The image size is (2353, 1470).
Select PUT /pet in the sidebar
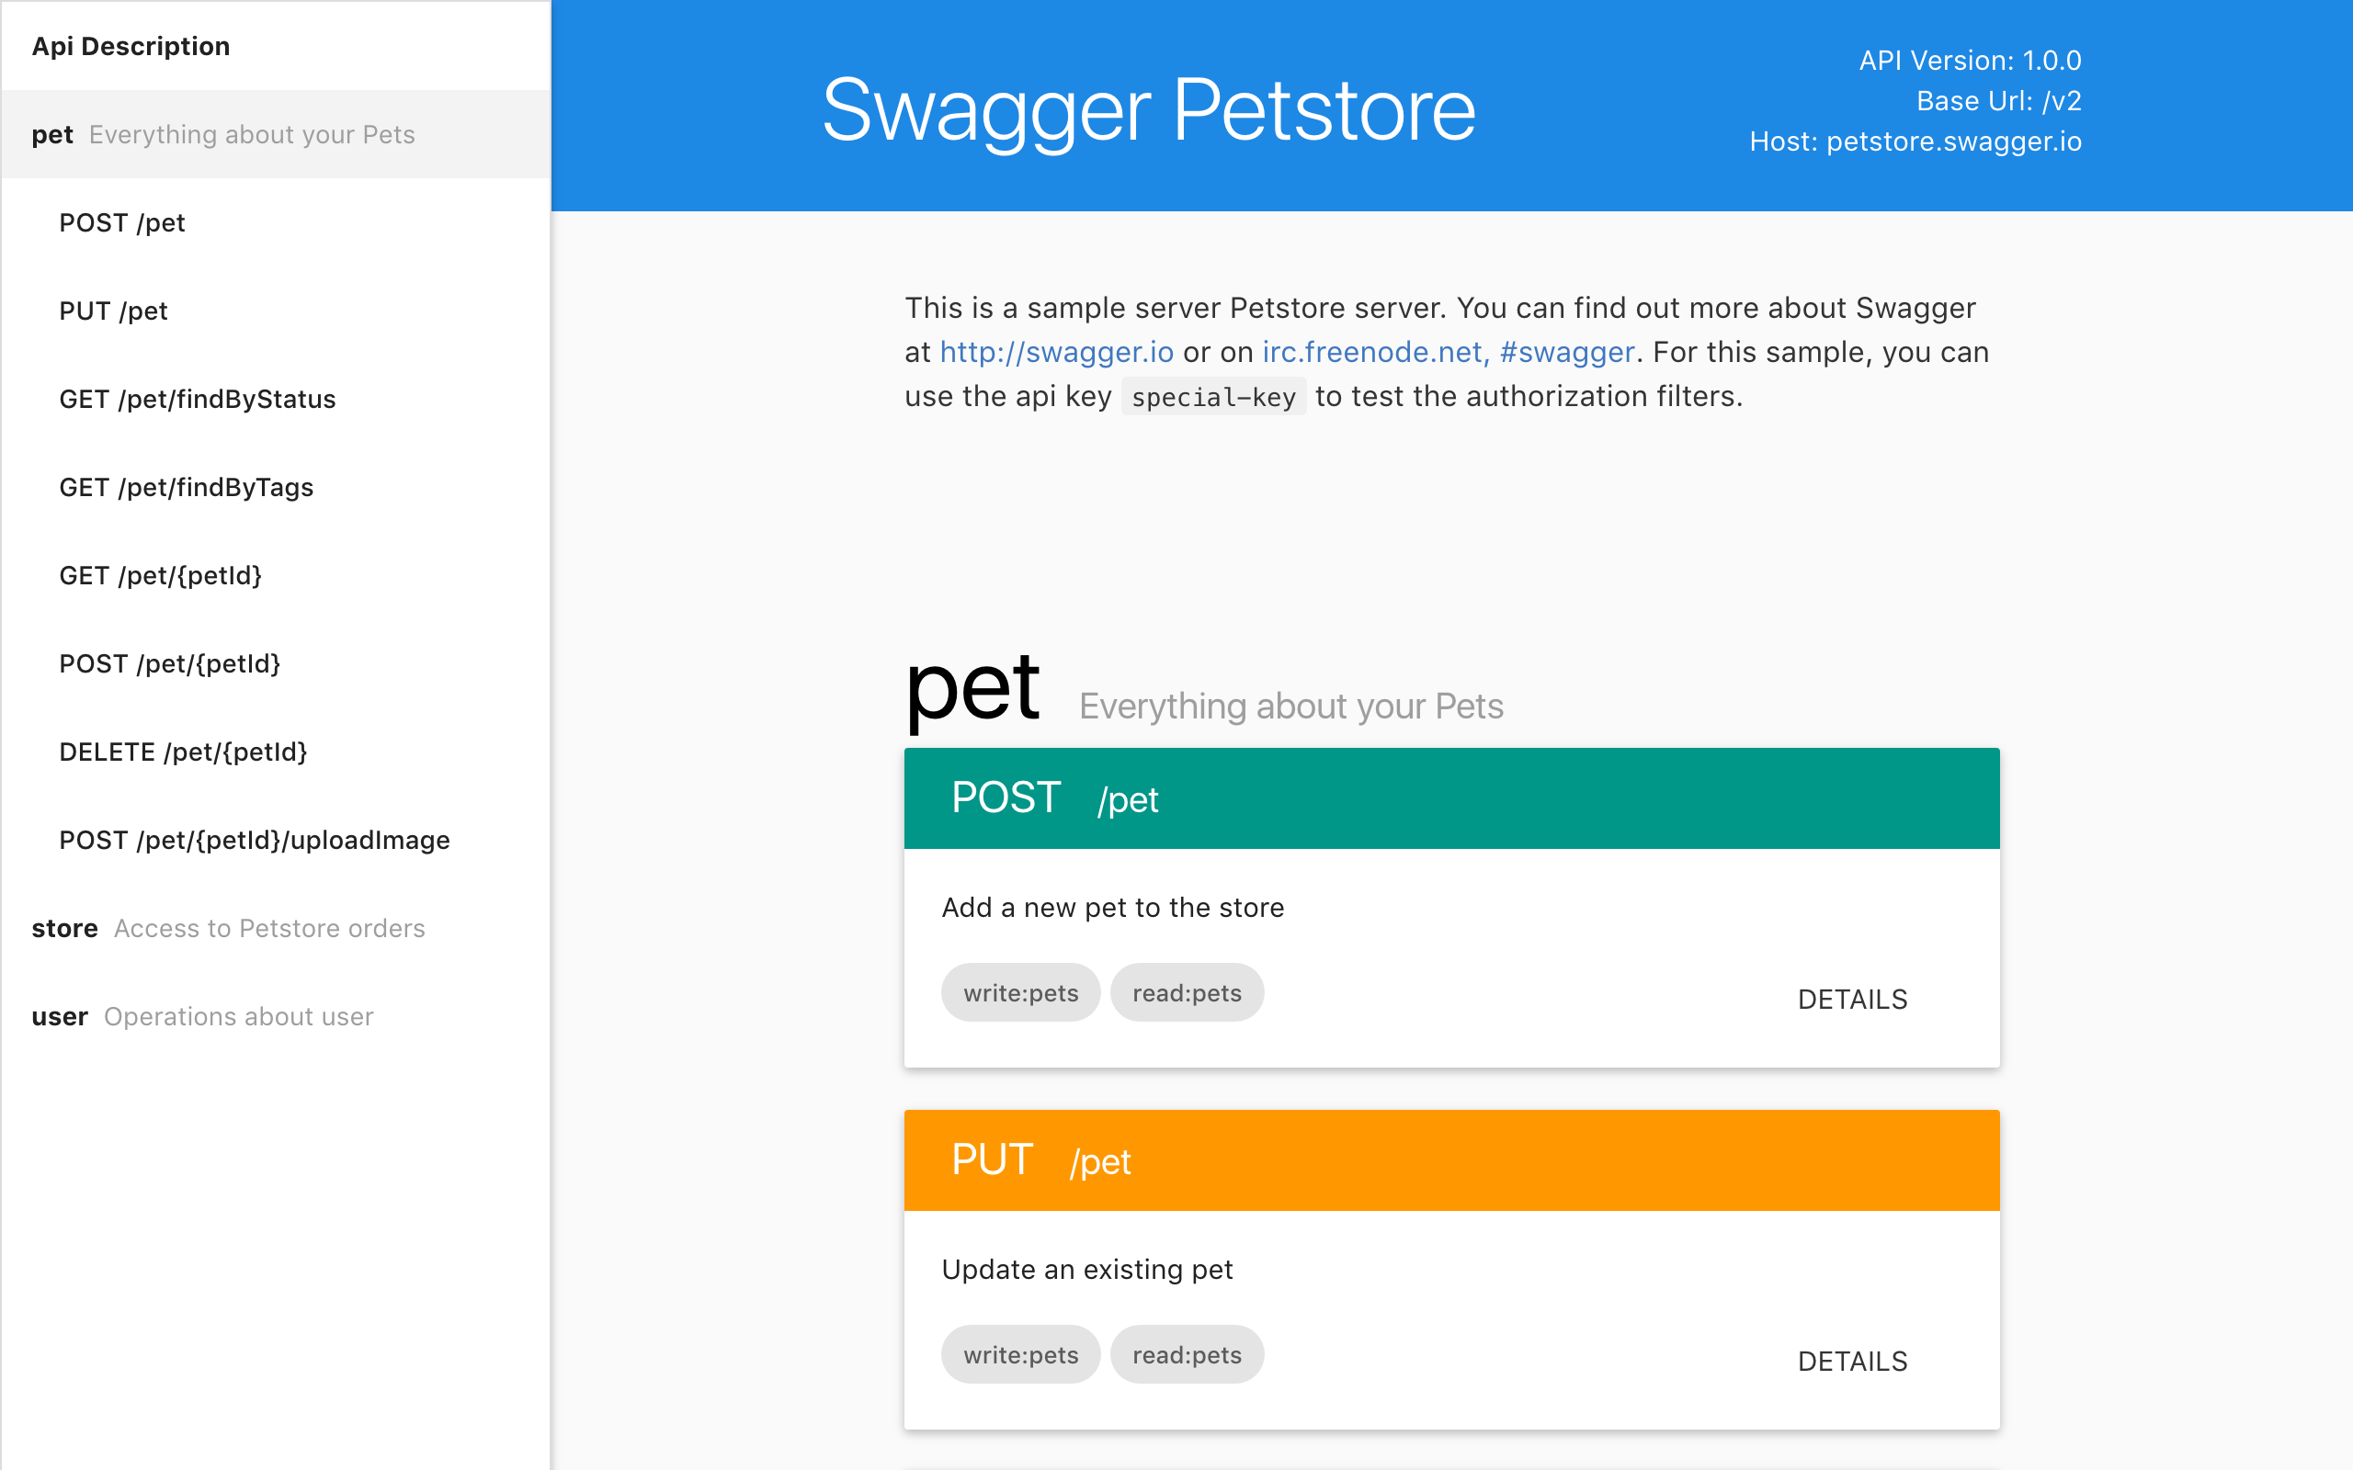pyautogui.click(x=275, y=311)
